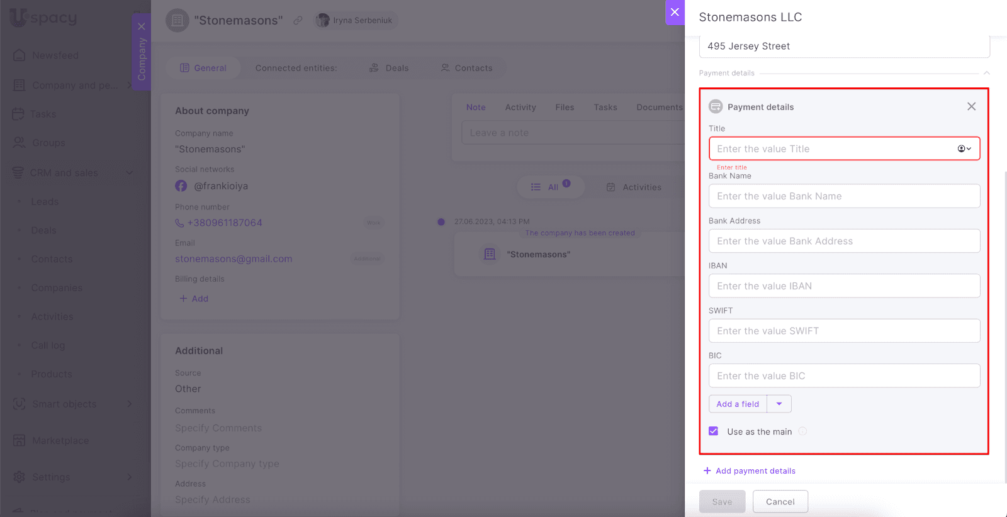Click the link icon beside "Stonemasons" title
The image size is (1007, 517).
click(298, 20)
